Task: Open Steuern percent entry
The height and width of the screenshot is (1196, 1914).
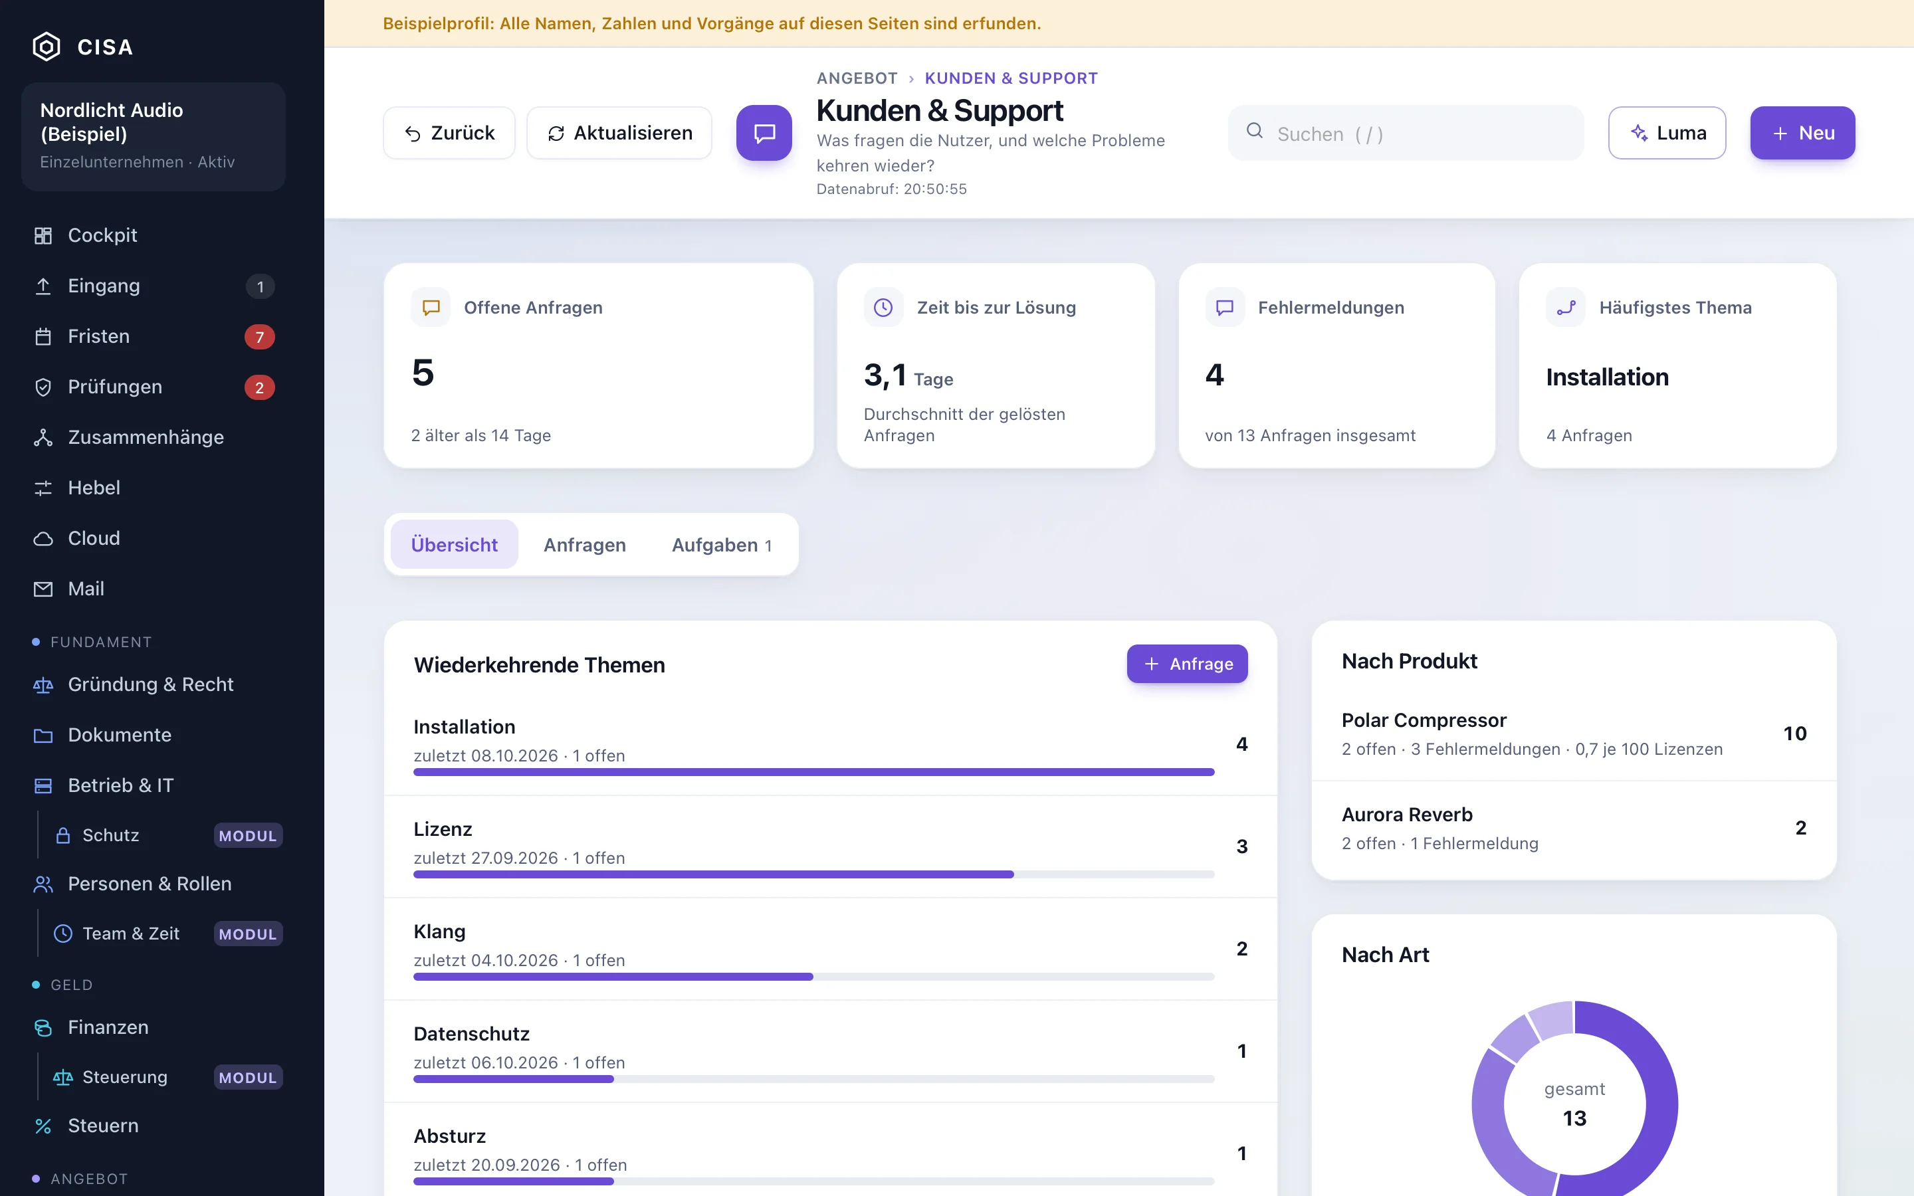Action: click(x=154, y=1126)
